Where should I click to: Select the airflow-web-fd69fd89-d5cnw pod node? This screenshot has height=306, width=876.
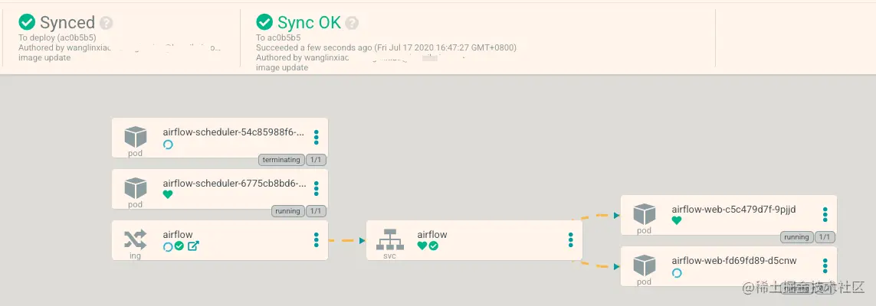point(729,266)
